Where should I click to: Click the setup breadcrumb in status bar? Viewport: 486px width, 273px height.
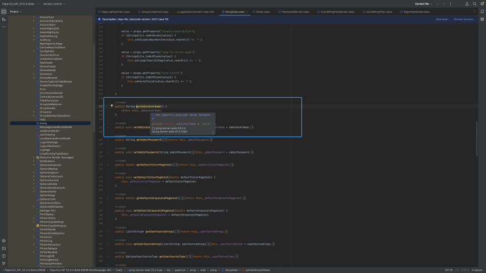[x=214, y=270]
